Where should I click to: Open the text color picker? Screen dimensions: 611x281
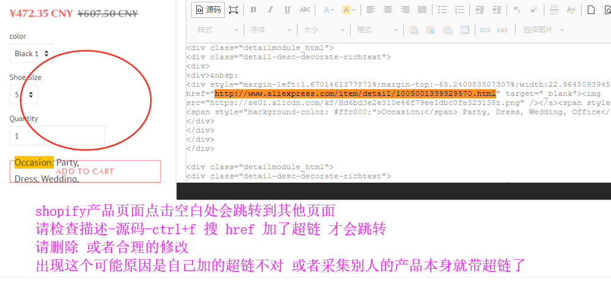coord(329,10)
